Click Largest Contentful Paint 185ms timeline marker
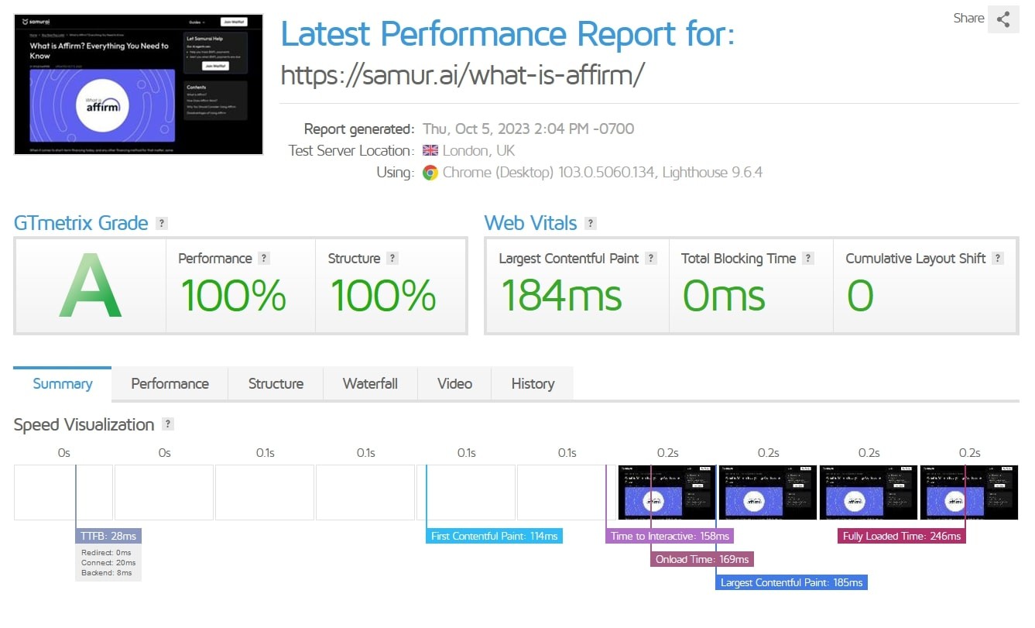The width and height of the screenshot is (1035, 628). pos(792,582)
